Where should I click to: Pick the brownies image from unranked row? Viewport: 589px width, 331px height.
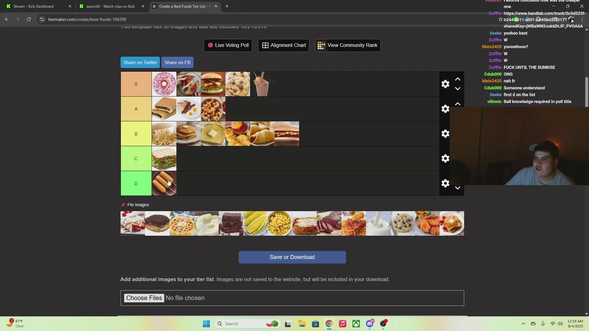pyautogui.click(x=231, y=223)
